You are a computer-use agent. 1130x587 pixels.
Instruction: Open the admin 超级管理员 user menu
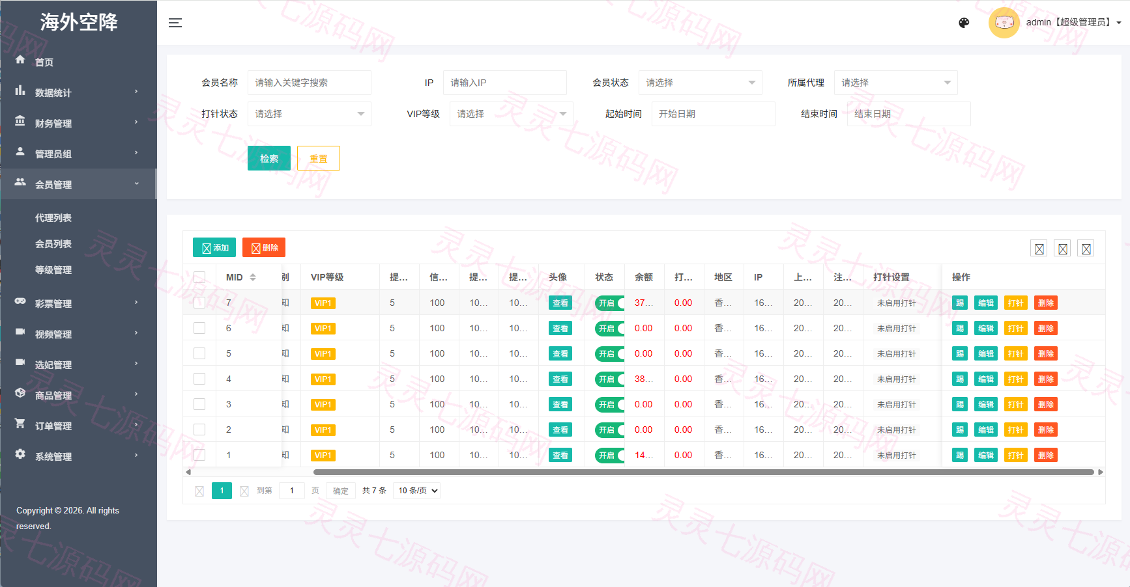tap(1073, 22)
